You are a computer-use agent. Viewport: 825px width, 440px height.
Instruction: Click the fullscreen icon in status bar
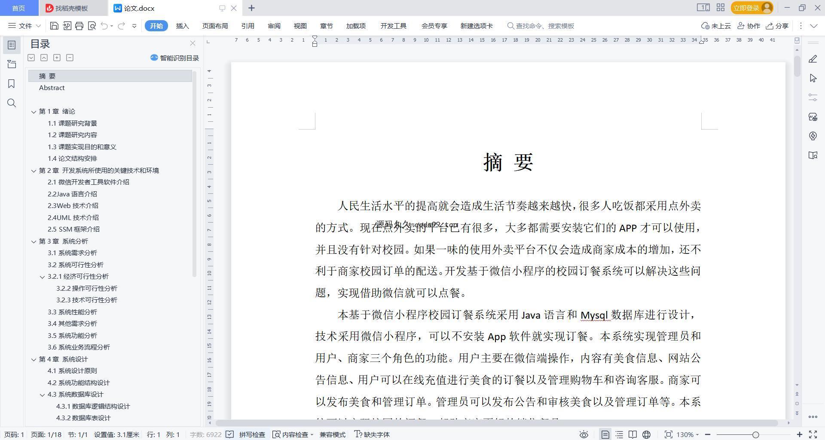(x=813, y=434)
